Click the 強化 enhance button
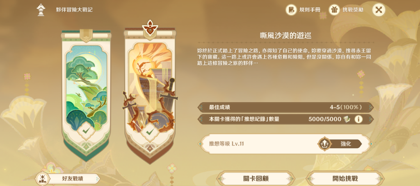420x186 pixels. 340,144
